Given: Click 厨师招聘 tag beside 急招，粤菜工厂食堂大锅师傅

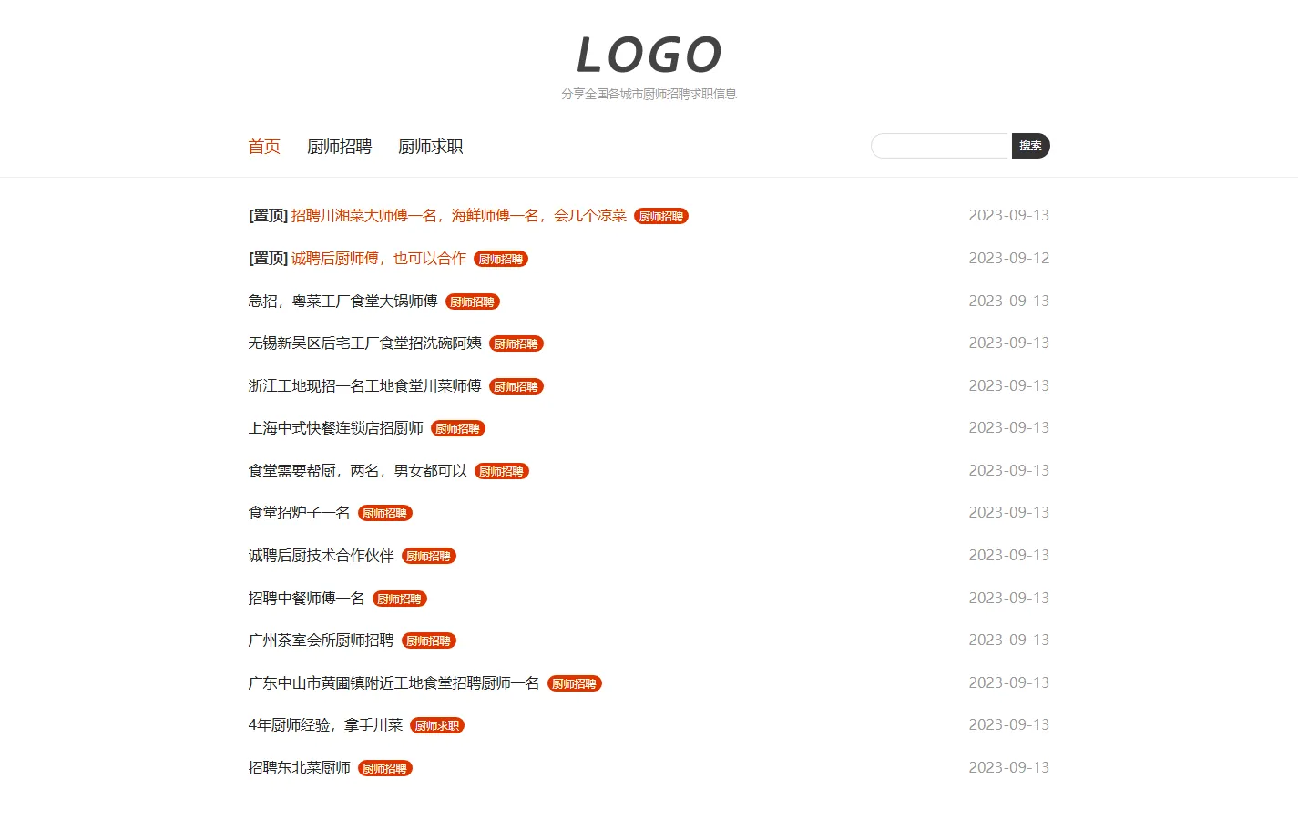Looking at the screenshot, I should pos(473,302).
